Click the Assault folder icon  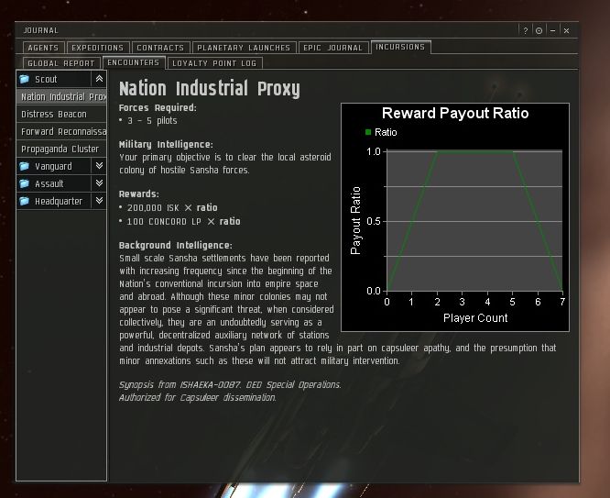[24, 183]
